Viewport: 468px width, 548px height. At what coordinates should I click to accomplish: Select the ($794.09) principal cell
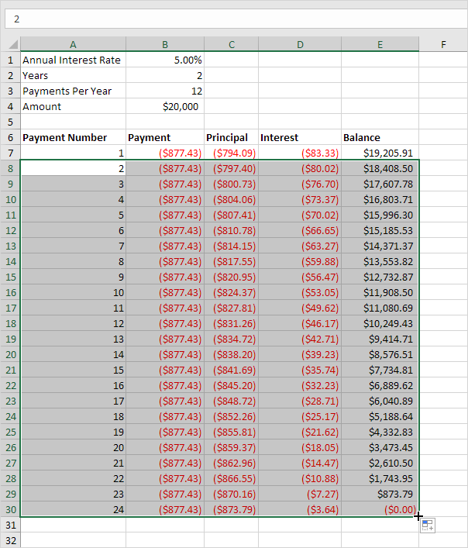pos(231,153)
